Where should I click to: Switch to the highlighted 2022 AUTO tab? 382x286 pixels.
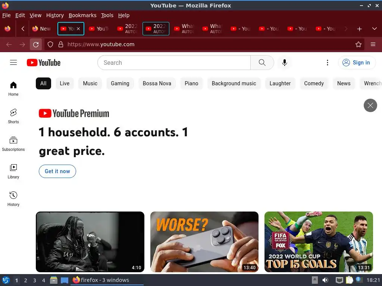[156, 29]
